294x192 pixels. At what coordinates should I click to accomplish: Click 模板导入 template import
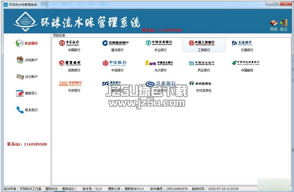coord(27,93)
